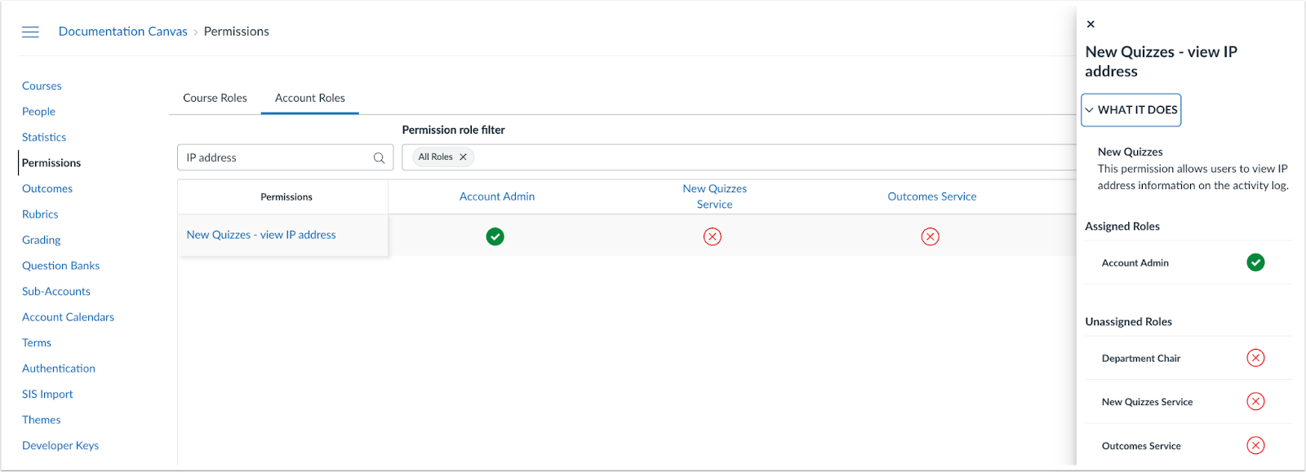Click Documentation Canvas breadcrumb link

pos(123,31)
